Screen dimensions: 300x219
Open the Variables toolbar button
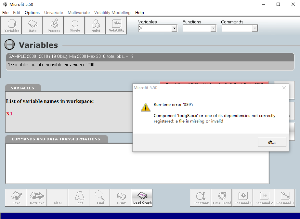(x=11, y=25)
